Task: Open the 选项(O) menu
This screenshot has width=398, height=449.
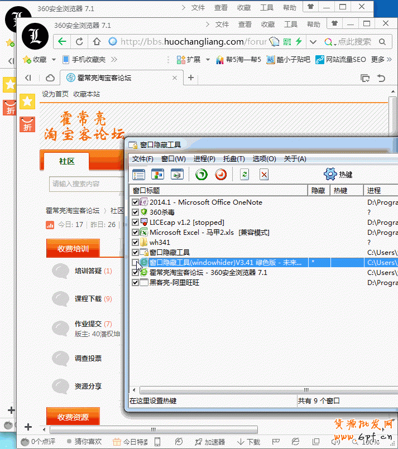Action: (264, 158)
